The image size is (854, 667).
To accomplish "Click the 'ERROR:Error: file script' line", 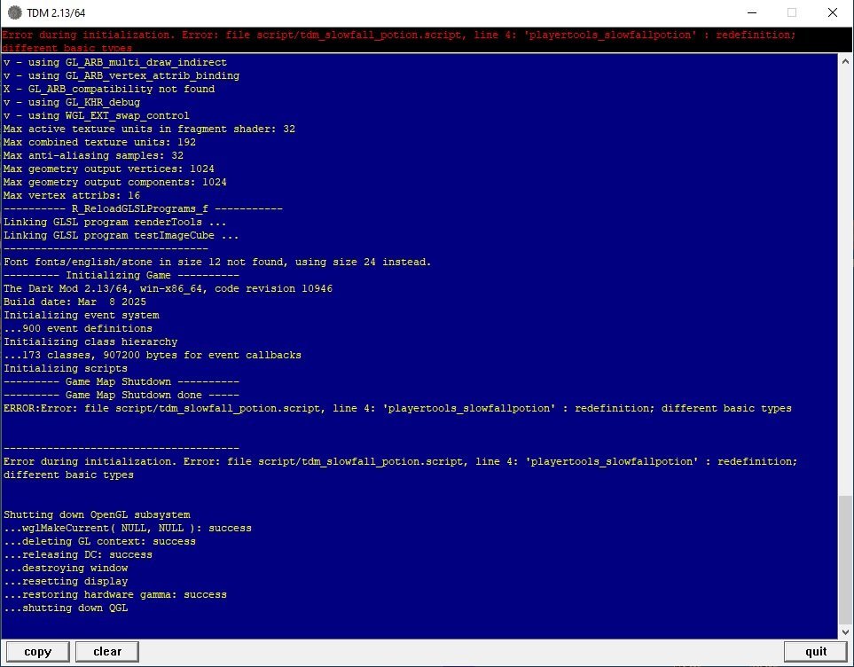I will (397, 408).
